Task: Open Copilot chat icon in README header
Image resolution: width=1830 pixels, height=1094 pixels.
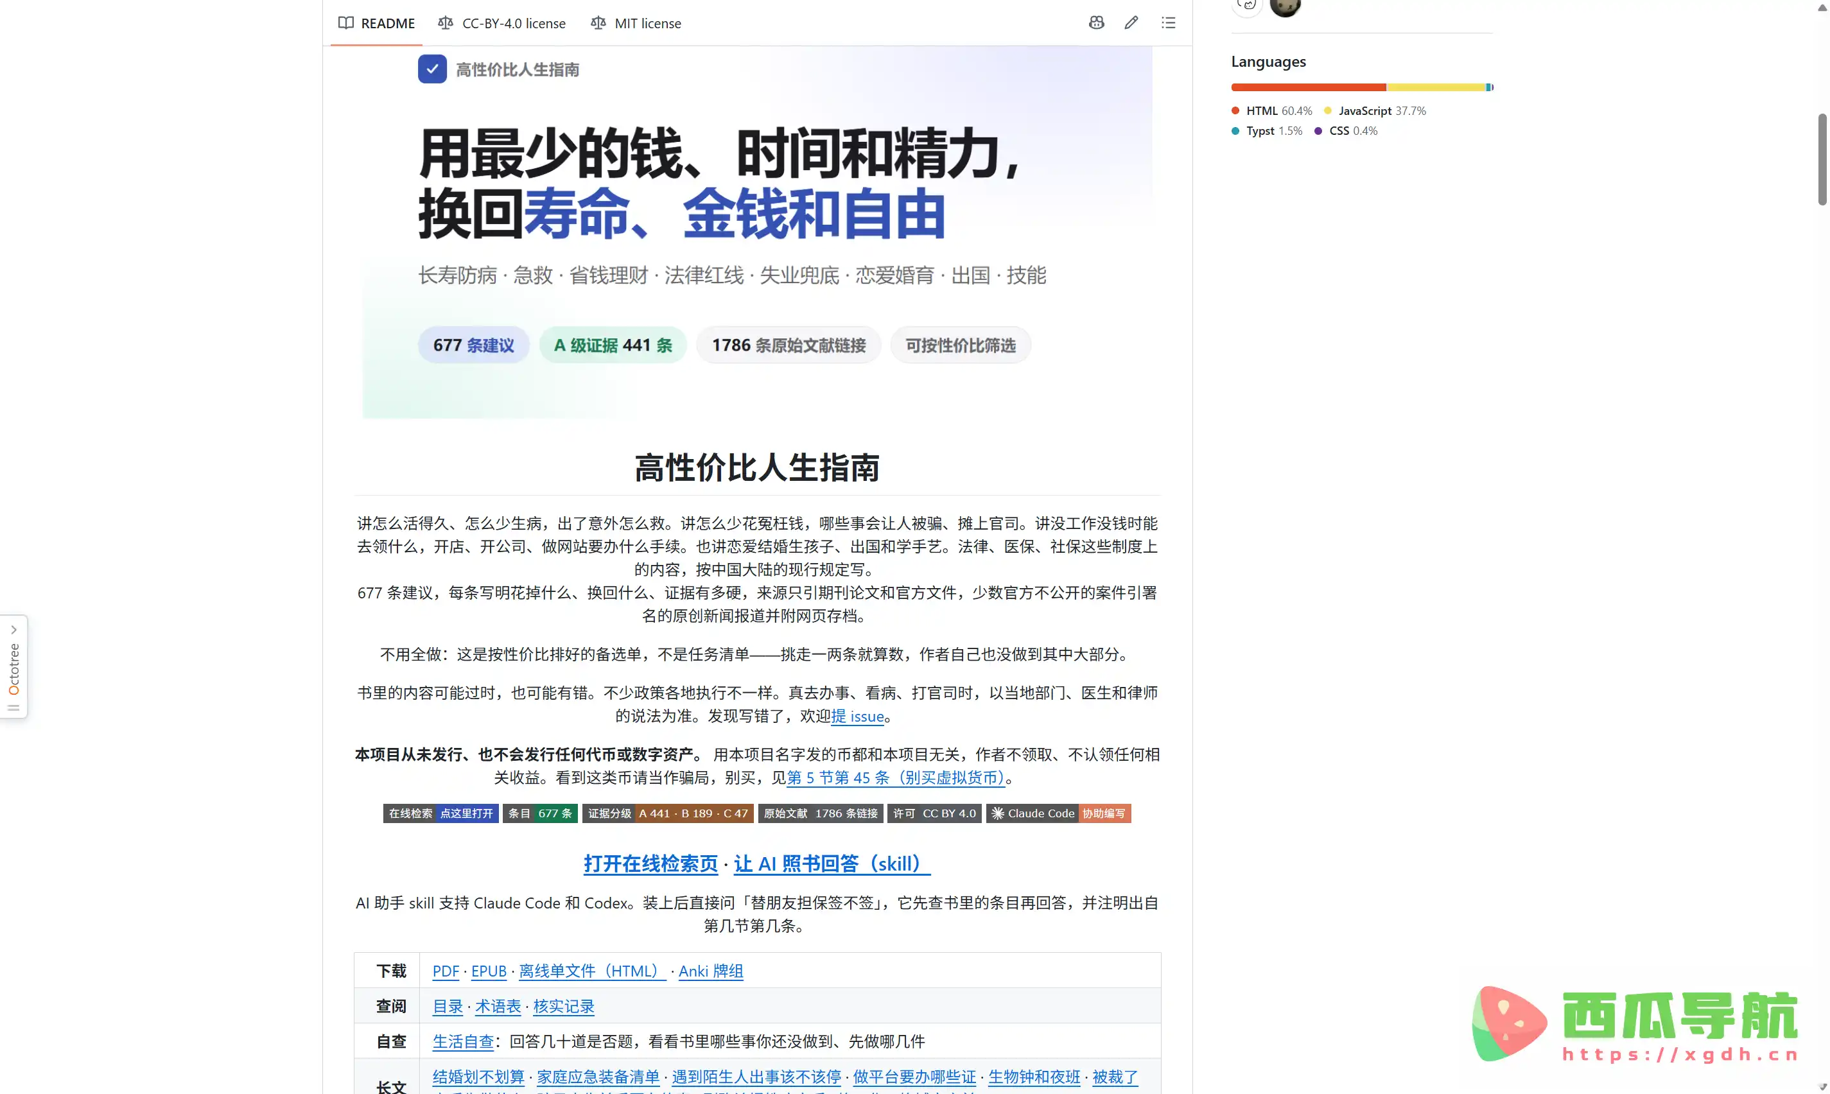Action: (x=1096, y=23)
